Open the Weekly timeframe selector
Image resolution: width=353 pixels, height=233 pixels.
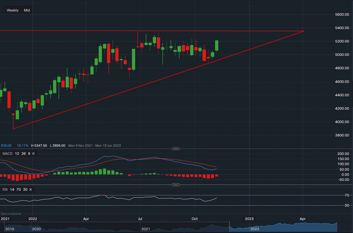pyautogui.click(x=12, y=10)
